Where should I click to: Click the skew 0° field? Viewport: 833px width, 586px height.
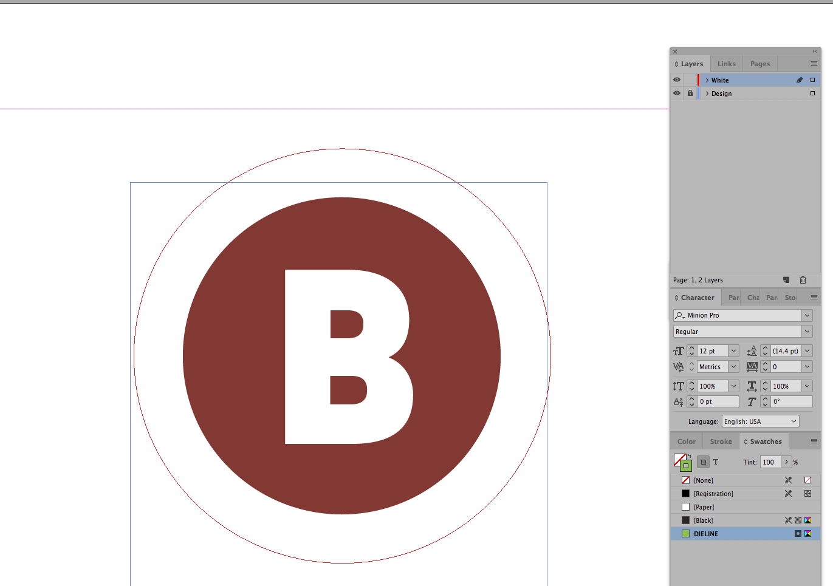pos(792,402)
